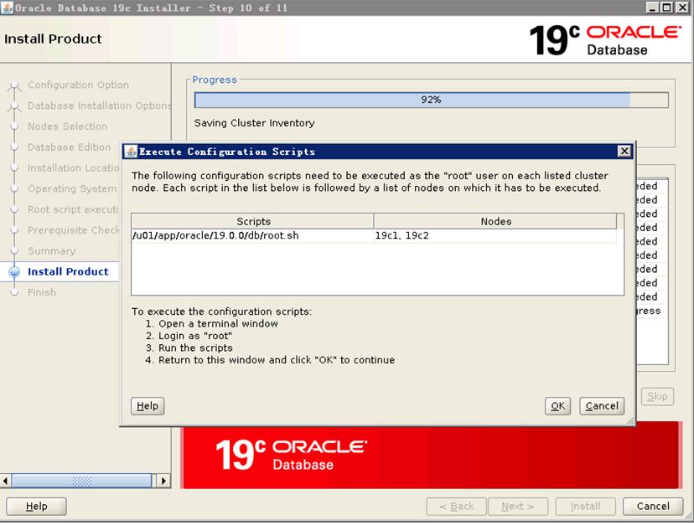
Task: Click the 'Saving Cluster Inventory' status text
Action: click(255, 123)
